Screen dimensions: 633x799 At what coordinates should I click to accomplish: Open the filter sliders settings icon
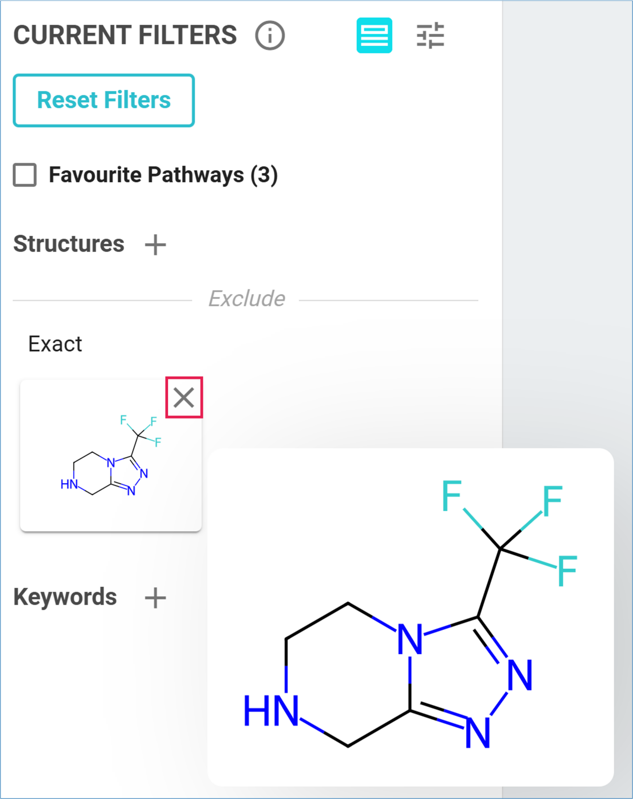(430, 36)
